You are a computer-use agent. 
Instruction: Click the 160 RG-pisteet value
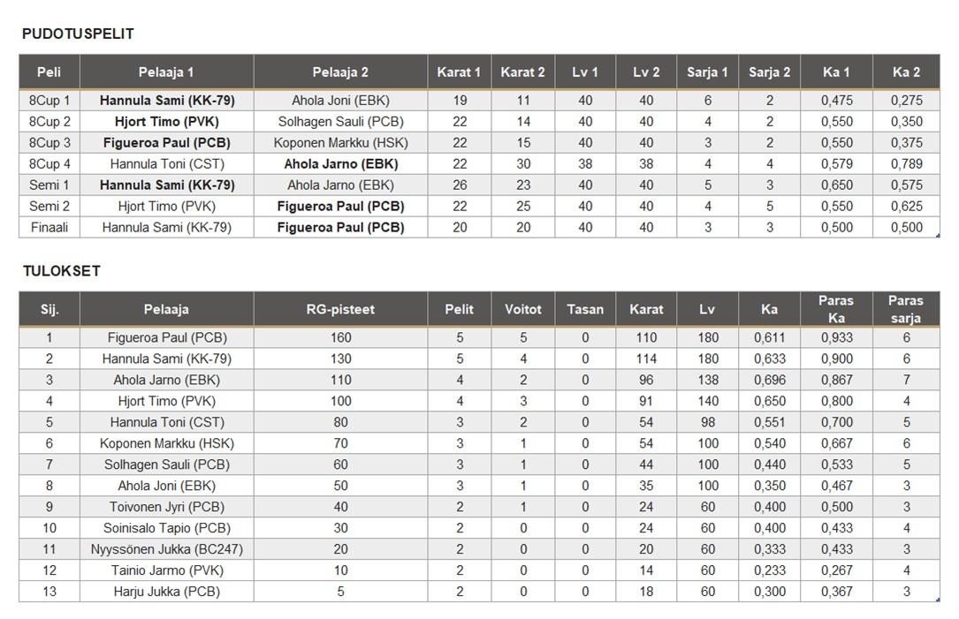click(340, 337)
